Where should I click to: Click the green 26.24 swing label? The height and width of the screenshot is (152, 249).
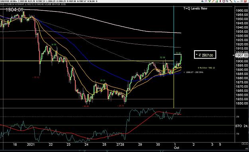(102, 81)
